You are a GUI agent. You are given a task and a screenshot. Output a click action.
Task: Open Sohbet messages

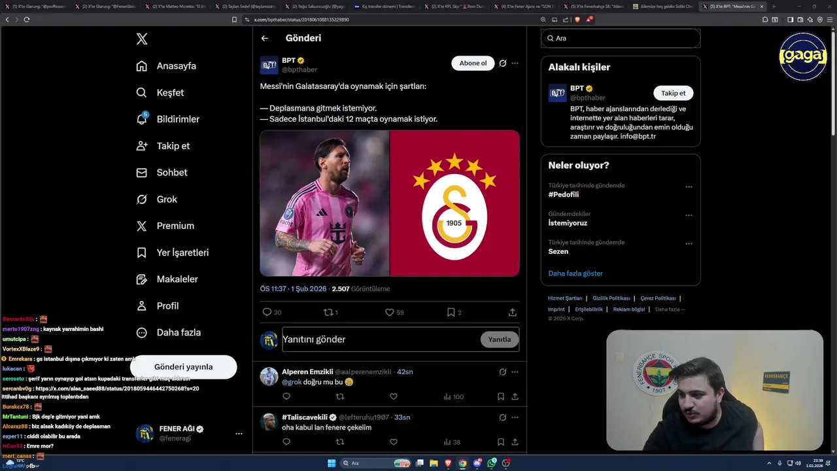tap(162, 173)
